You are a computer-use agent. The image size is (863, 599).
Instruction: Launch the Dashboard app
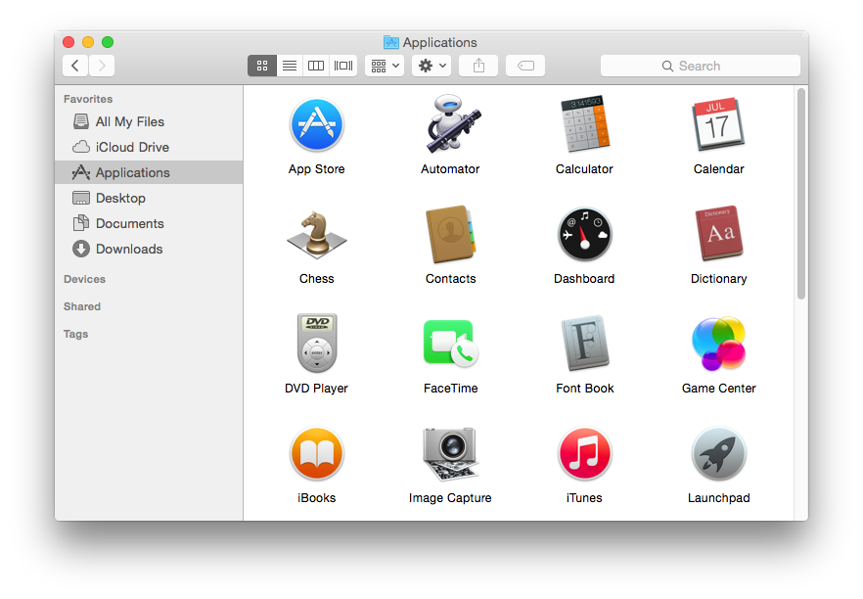tap(584, 234)
